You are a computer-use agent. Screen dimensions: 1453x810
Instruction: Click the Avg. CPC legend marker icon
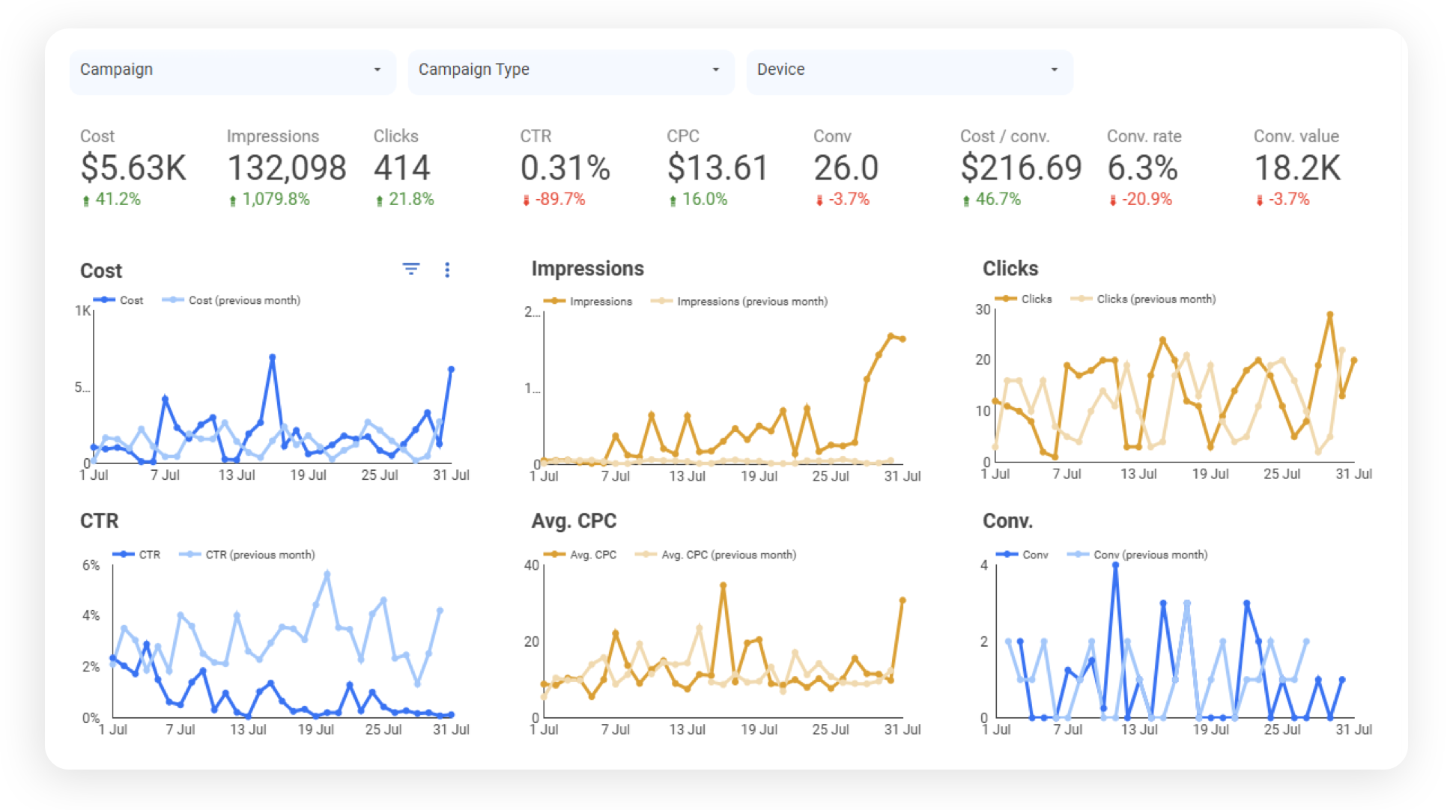point(554,555)
